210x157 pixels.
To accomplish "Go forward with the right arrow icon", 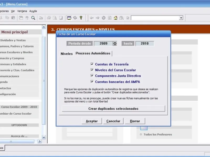I will coord(97,18).
